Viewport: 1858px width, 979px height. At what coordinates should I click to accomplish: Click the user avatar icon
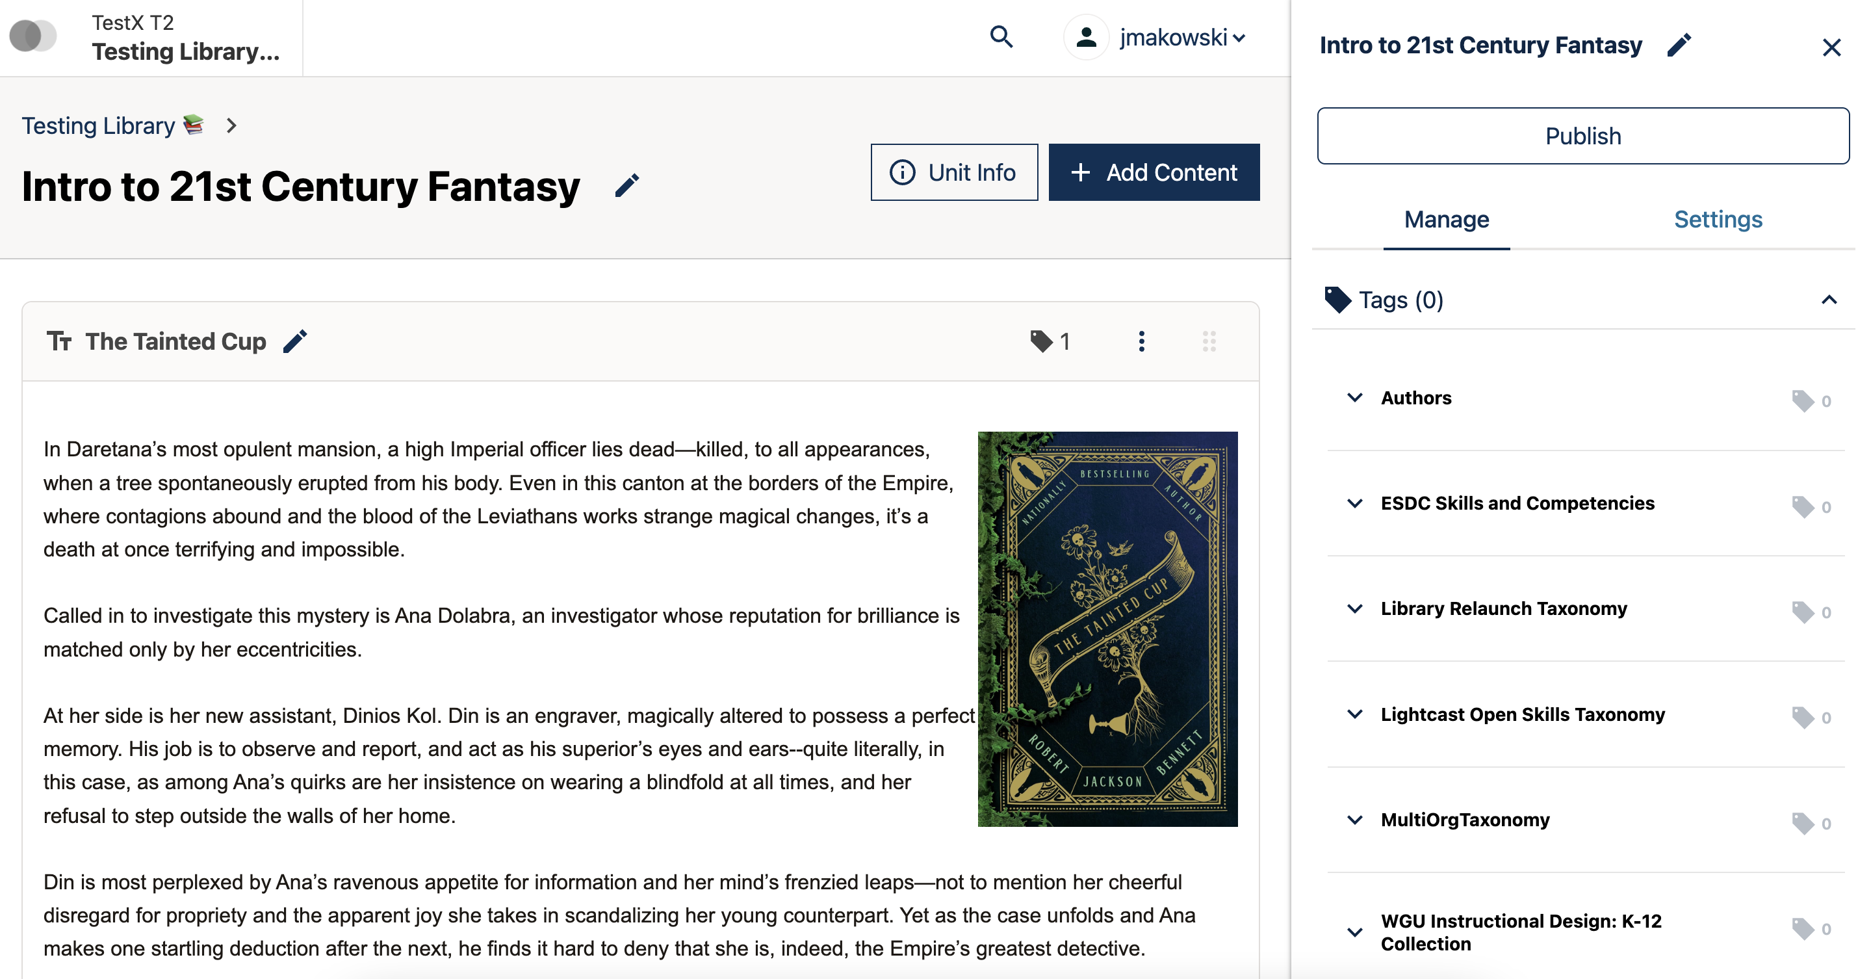point(1085,37)
